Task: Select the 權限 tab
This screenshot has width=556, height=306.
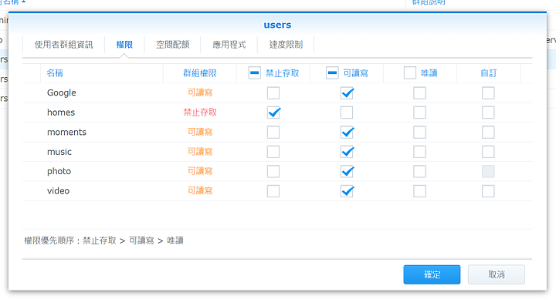Action: coord(124,45)
